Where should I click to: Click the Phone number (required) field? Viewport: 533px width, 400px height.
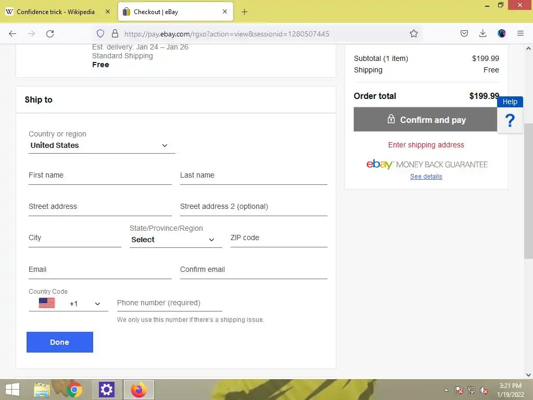click(169, 304)
